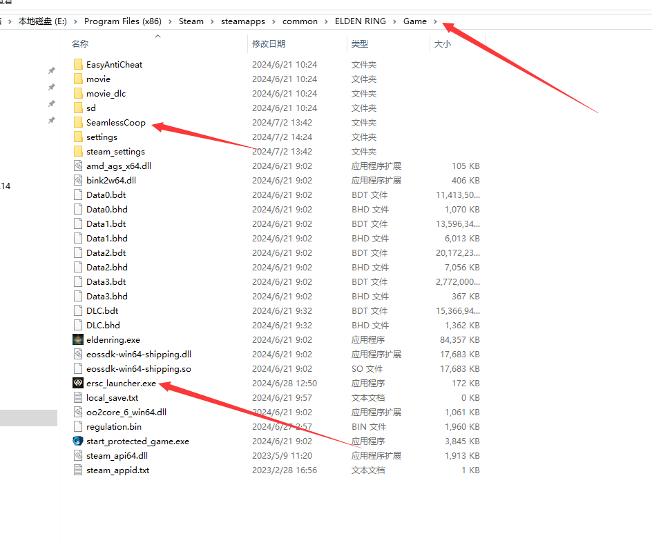Select the EasyAntiCheat folder icon
This screenshot has width=652, height=547.
click(x=78, y=64)
